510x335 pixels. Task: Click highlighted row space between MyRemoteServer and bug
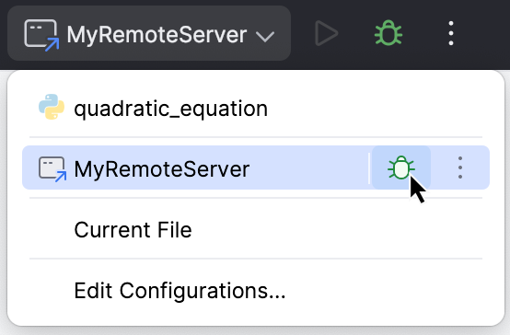tap(309, 168)
